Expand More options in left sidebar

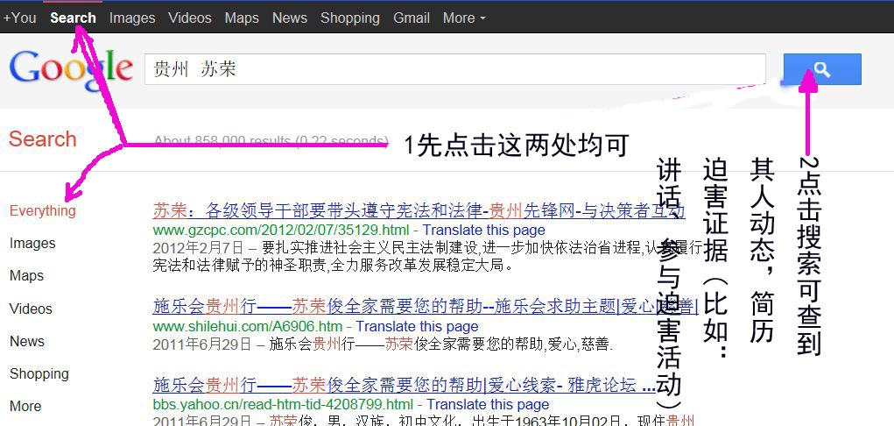coord(25,406)
